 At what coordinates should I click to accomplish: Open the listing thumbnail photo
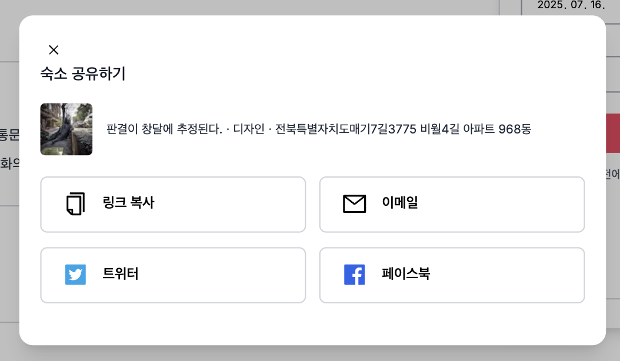[x=66, y=129]
